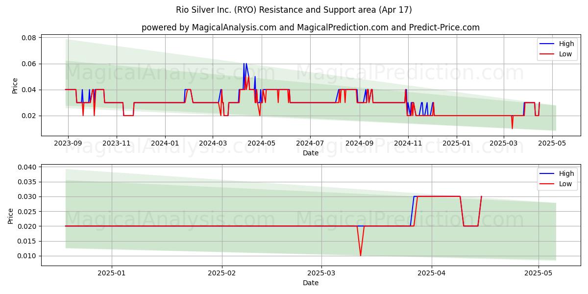Click the 2024-01 date tick label
Image resolution: width=588 pixels, height=294 pixels.
(x=165, y=144)
